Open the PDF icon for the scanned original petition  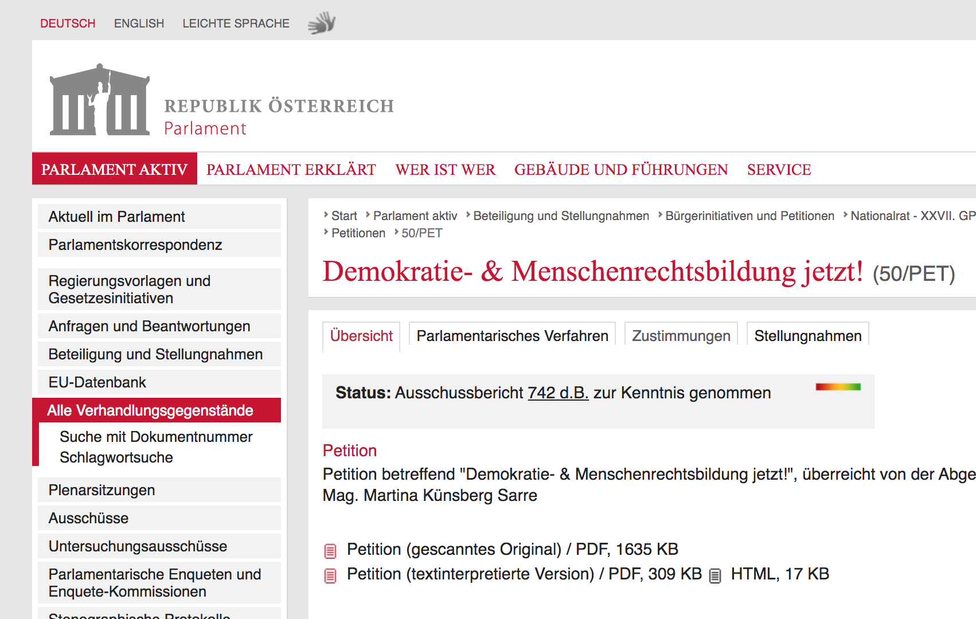pos(330,550)
